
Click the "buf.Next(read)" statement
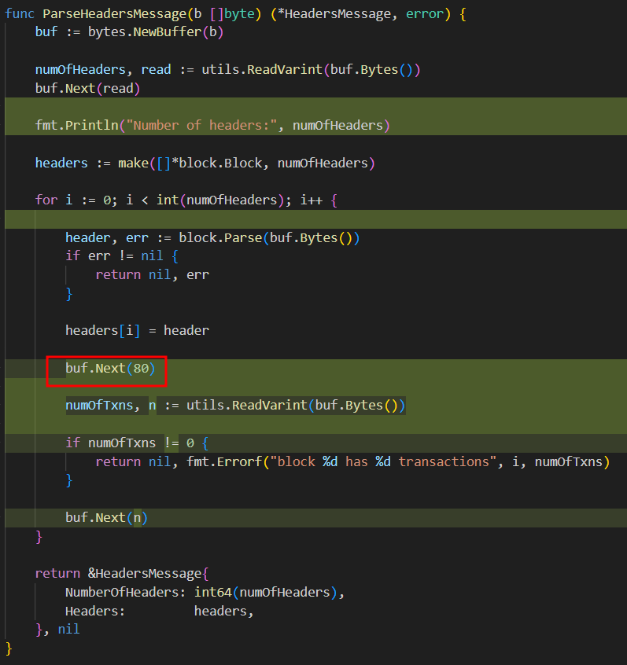point(87,89)
